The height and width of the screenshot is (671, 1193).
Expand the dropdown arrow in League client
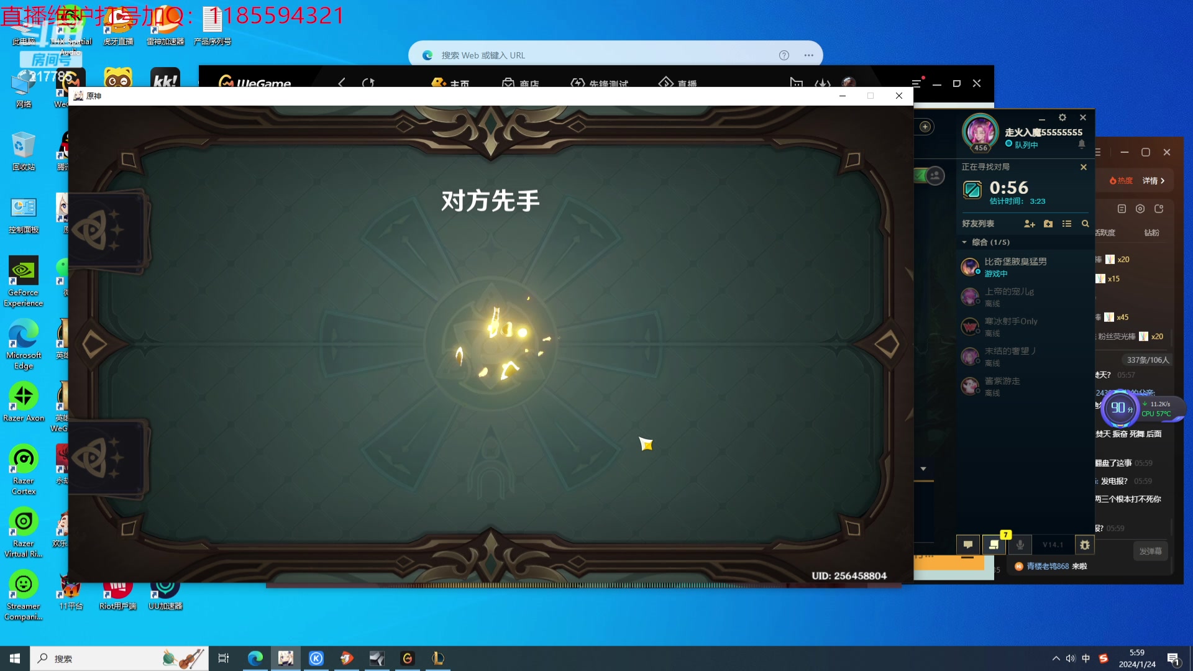(923, 469)
